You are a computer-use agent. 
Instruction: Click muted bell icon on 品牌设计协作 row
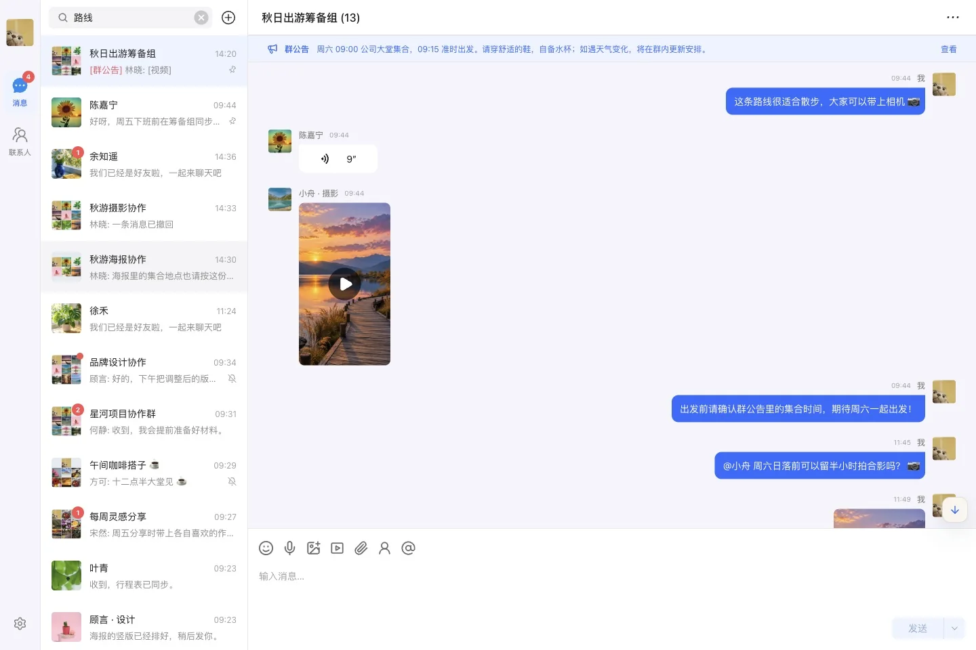tap(232, 378)
